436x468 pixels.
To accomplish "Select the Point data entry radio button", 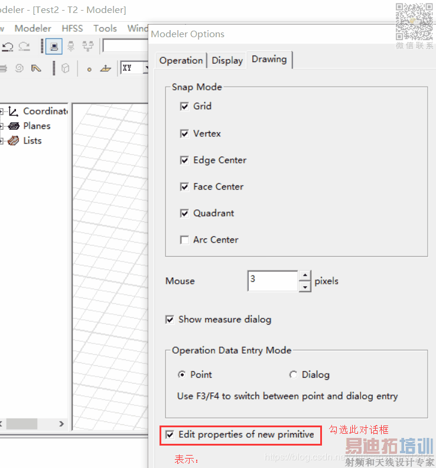I will pos(182,375).
